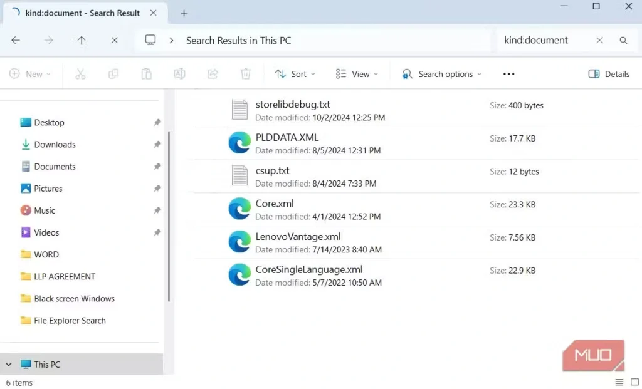The image size is (642, 389).
Task: Click the Share icon in toolbar
Action: (x=213, y=74)
